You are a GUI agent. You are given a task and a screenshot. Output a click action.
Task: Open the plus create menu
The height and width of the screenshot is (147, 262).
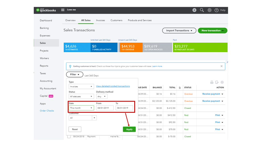(194, 10)
